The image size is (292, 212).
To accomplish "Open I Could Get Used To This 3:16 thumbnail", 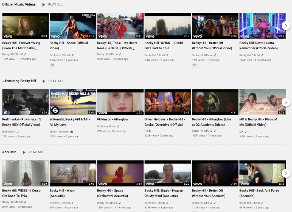I will pos(168,26).
